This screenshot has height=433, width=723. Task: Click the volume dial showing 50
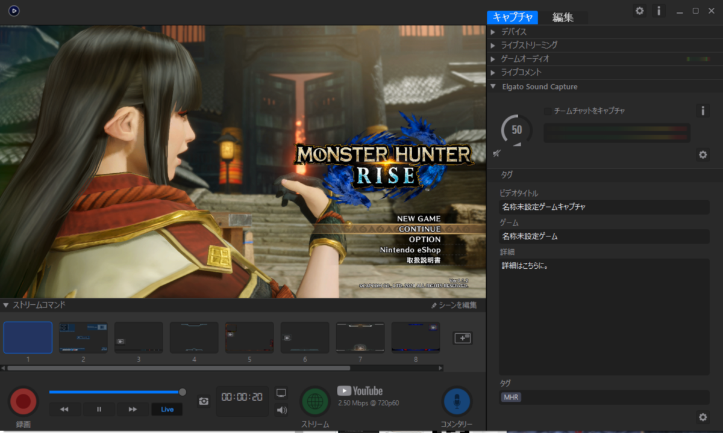point(516,130)
